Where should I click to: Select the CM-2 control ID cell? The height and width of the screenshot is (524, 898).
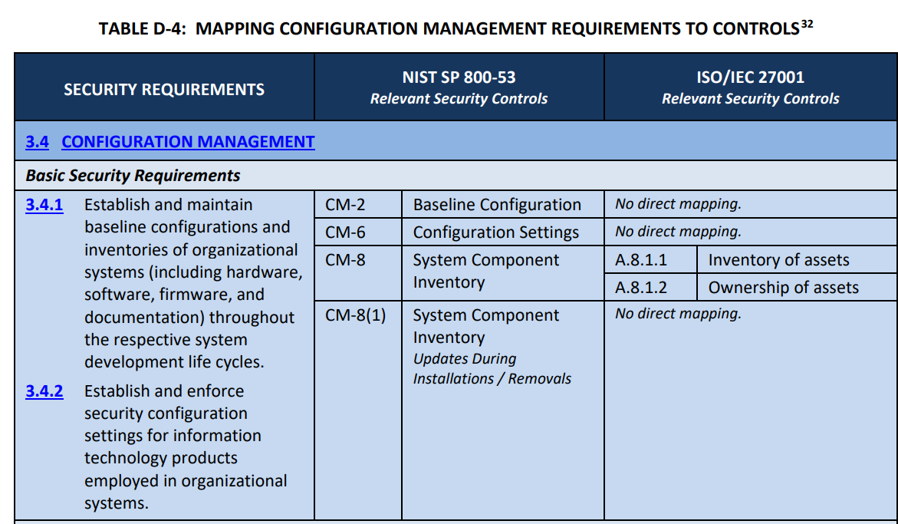[x=345, y=205]
